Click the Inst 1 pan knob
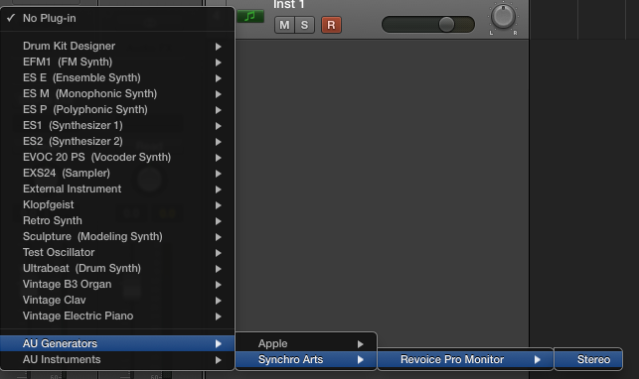The width and height of the screenshot is (639, 379). 503,17
